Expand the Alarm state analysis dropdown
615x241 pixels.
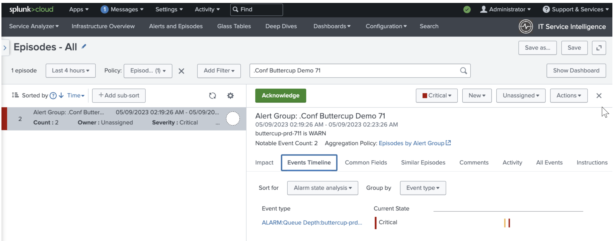(322, 188)
